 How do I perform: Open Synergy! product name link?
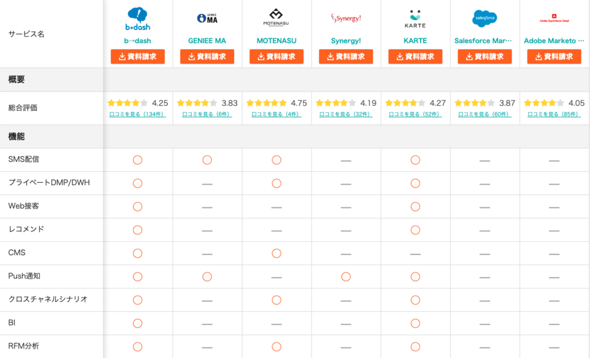coord(346,41)
